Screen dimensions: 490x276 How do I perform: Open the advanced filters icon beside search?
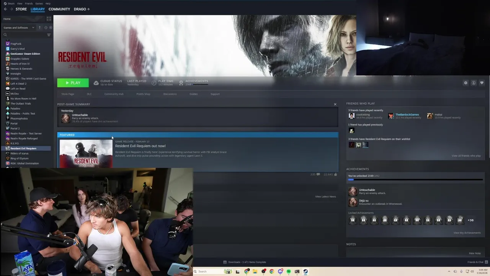tap(49, 35)
